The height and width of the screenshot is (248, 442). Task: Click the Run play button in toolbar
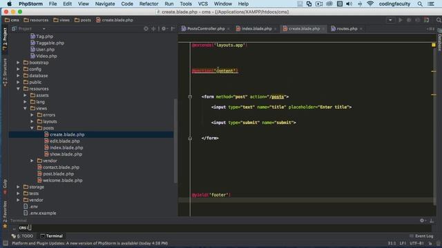tap(401, 20)
